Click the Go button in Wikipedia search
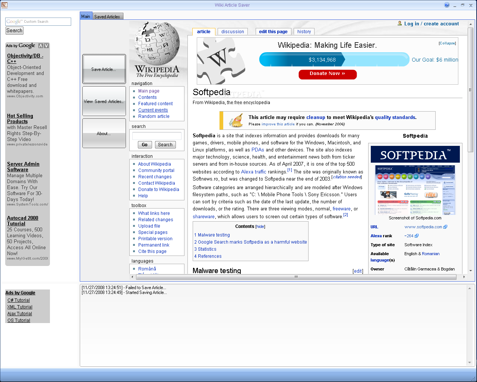477x382 pixels. click(x=145, y=145)
